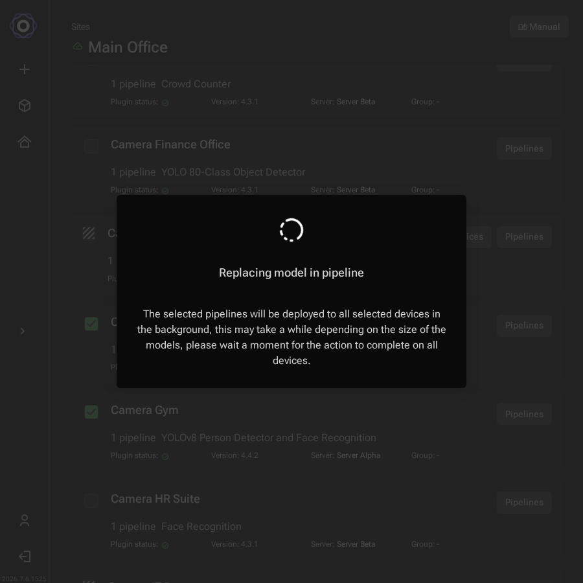Screen dimensions: 583x583
Task: Click Pipelines button on the hatched-checkbox row
Action: 524,237
